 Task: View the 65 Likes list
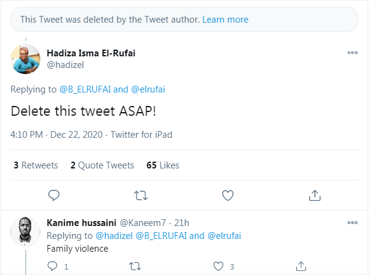(x=163, y=165)
